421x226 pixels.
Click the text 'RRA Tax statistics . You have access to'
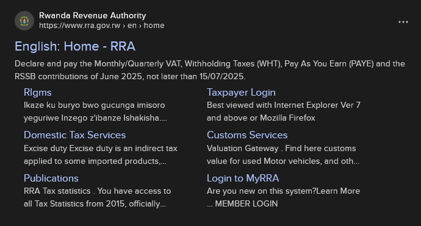pyautogui.click(x=97, y=191)
